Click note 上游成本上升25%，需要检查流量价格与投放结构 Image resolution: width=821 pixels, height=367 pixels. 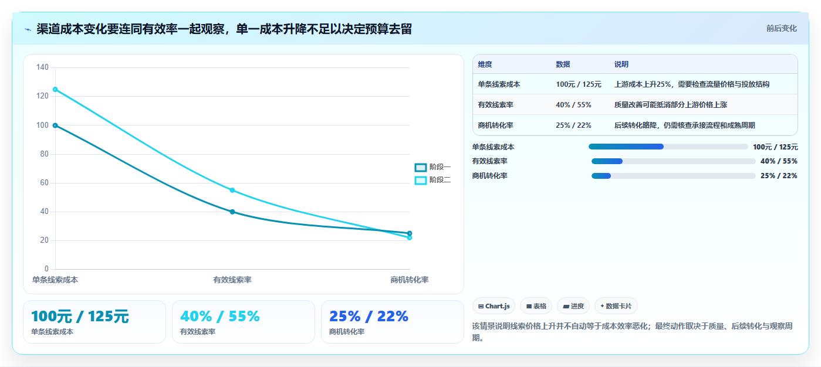pyautogui.click(x=692, y=84)
